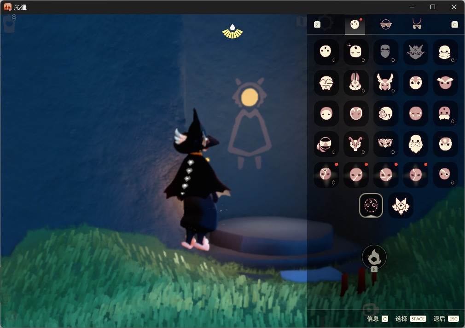Equip the curled-horn dragon skull mask
The width and height of the screenshot is (465, 328).
click(x=356, y=144)
